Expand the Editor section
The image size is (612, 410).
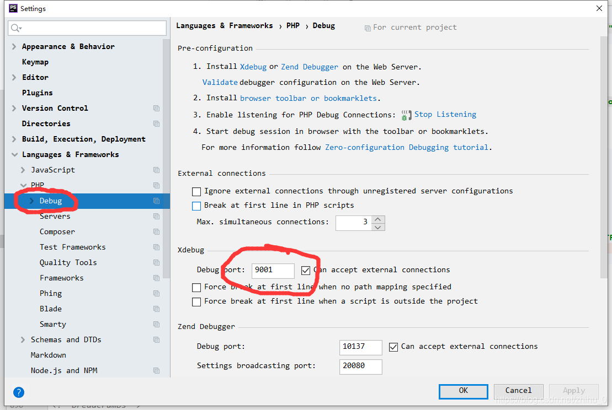(x=14, y=77)
